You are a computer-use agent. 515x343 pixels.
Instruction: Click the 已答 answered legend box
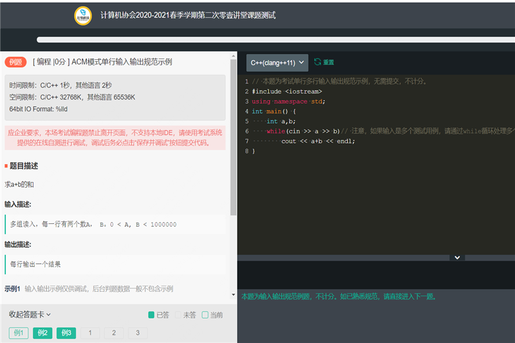pyautogui.click(x=151, y=315)
